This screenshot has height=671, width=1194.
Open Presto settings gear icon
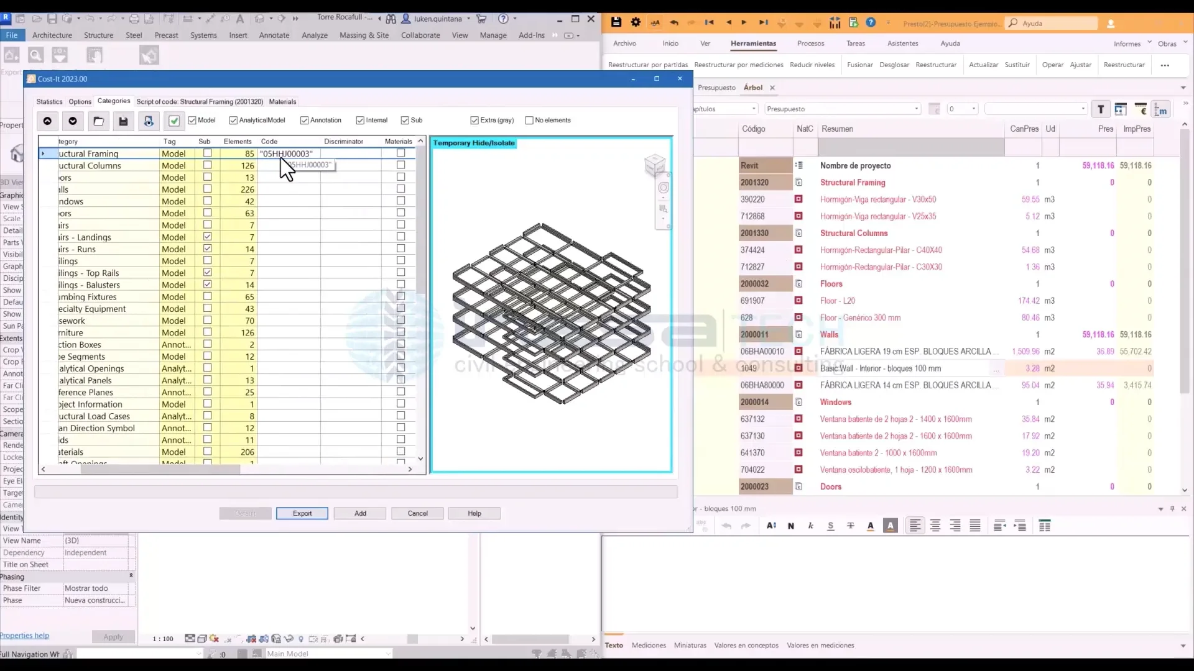[636, 22]
